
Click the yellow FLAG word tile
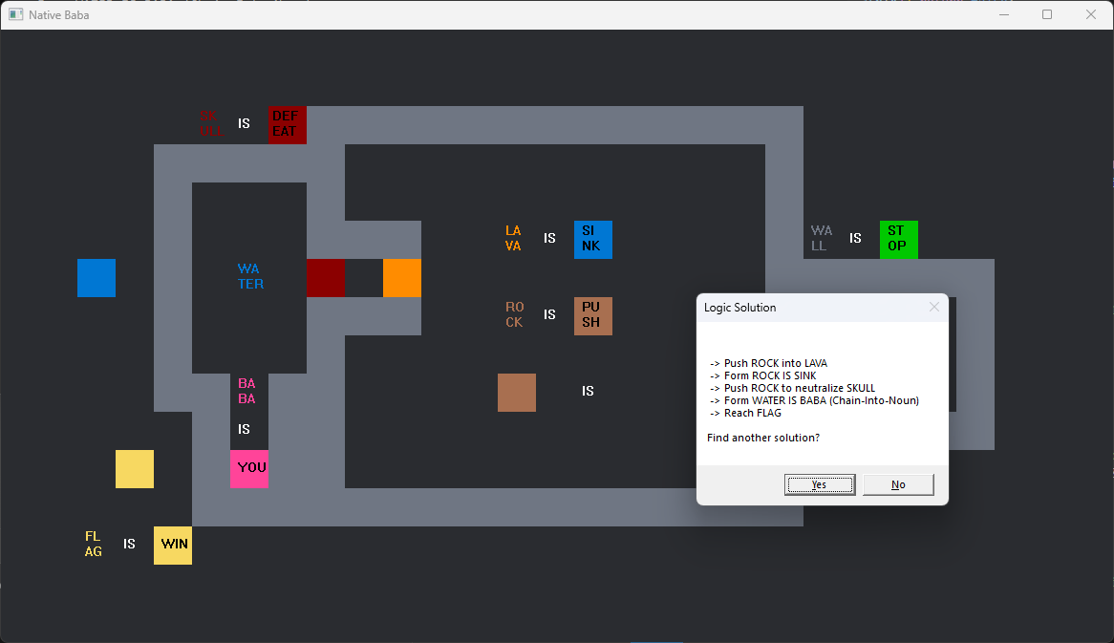click(93, 545)
